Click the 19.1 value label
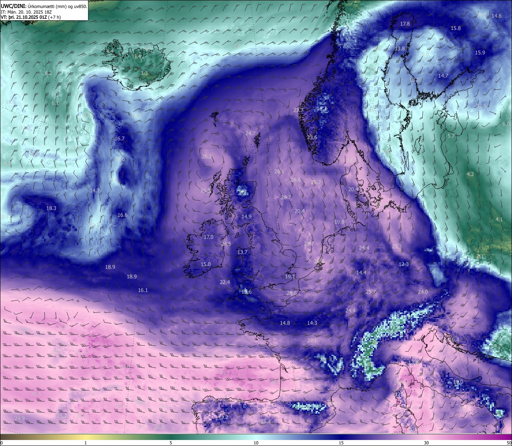 click(x=290, y=277)
